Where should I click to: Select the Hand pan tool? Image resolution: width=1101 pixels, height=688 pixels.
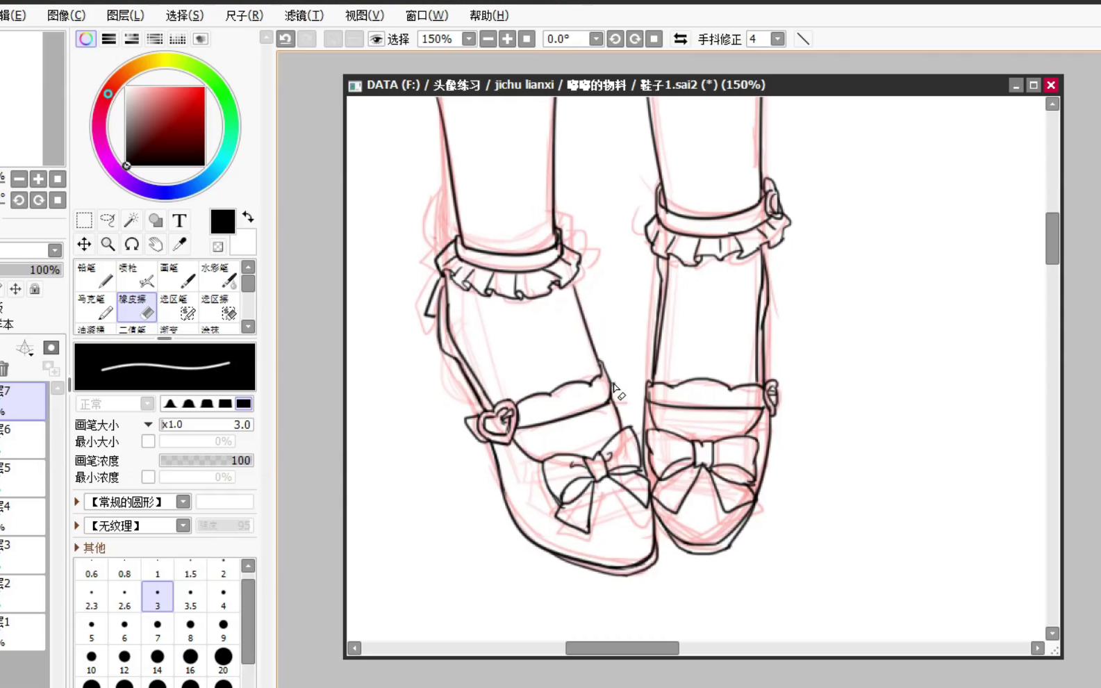pos(156,244)
